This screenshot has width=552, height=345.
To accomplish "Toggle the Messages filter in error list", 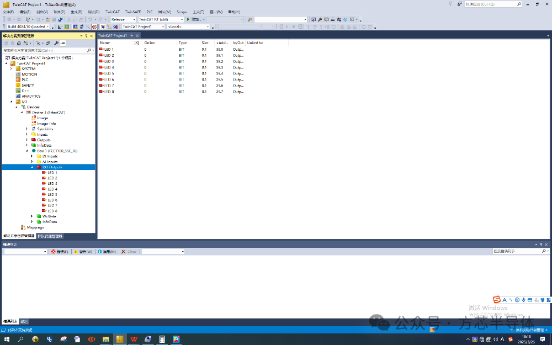I will (x=107, y=252).
